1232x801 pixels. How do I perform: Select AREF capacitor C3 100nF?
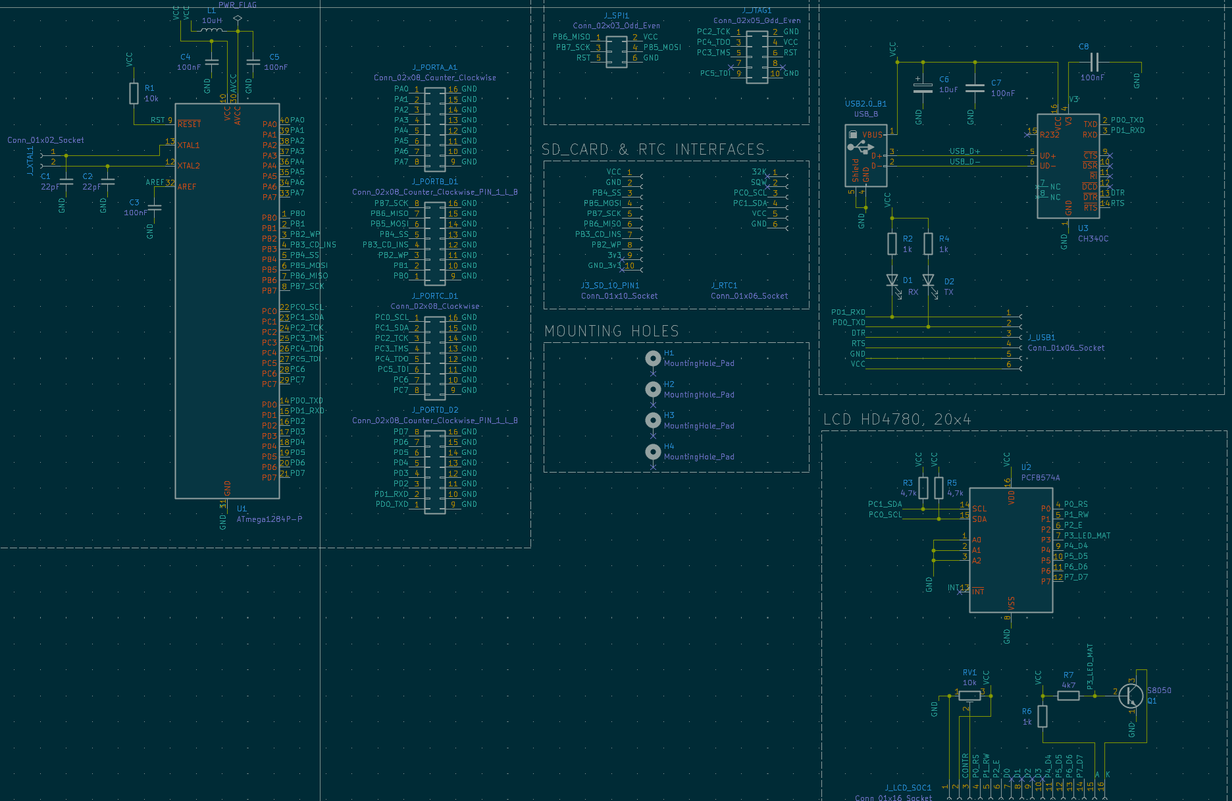click(x=155, y=207)
